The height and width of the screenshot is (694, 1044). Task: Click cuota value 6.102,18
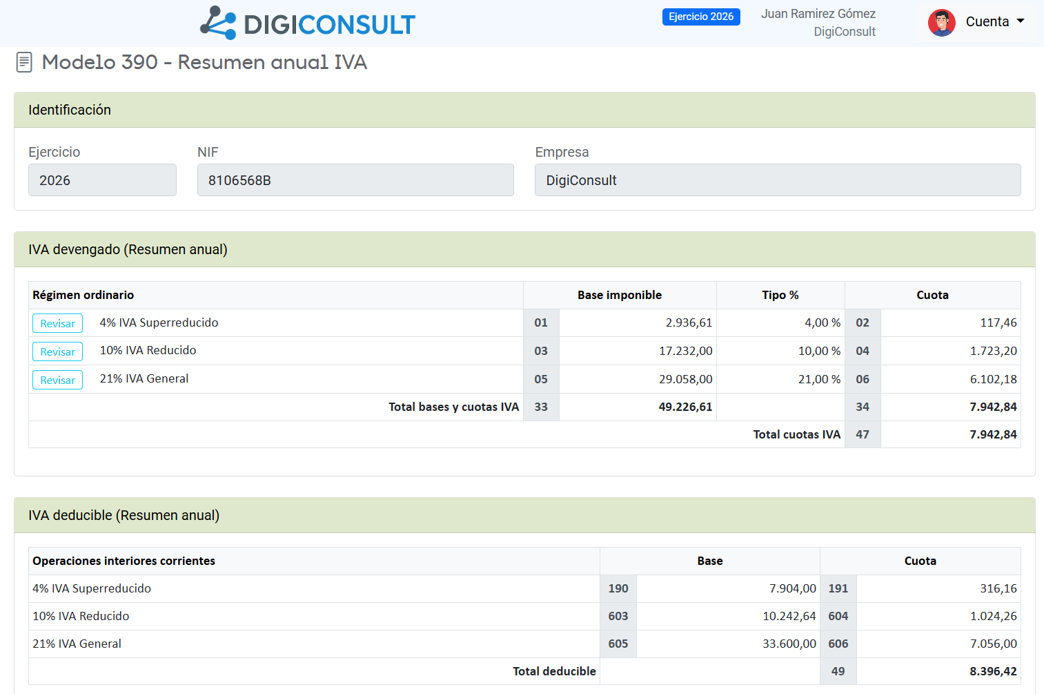[994, 379]
